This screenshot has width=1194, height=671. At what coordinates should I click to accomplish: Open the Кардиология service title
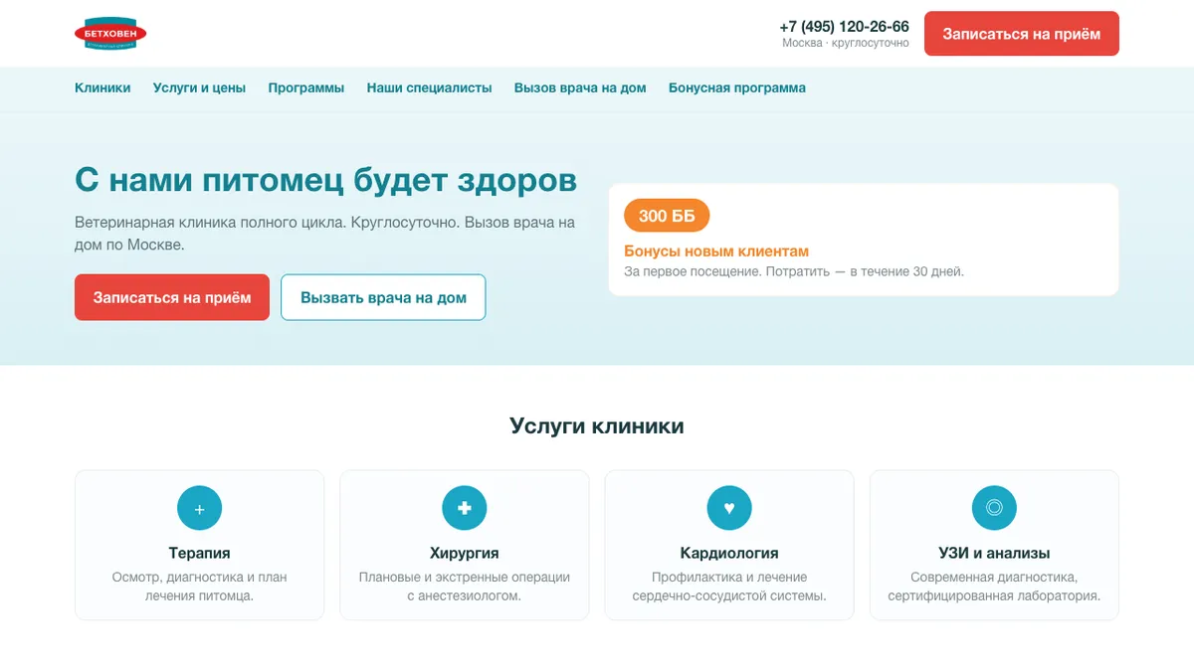click(729, 553)
